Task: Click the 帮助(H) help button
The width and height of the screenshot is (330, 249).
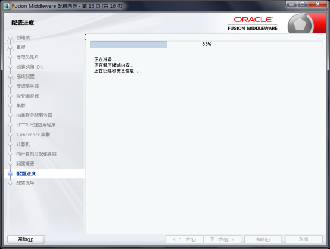Action: coord(26,239)
